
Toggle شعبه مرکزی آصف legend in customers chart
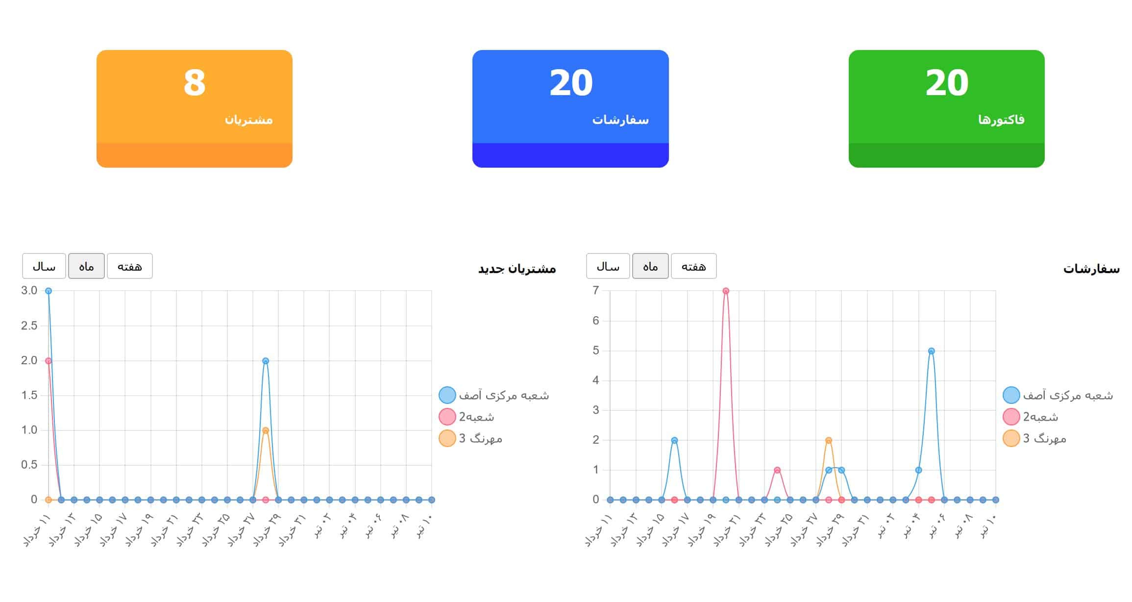point(494,395)
